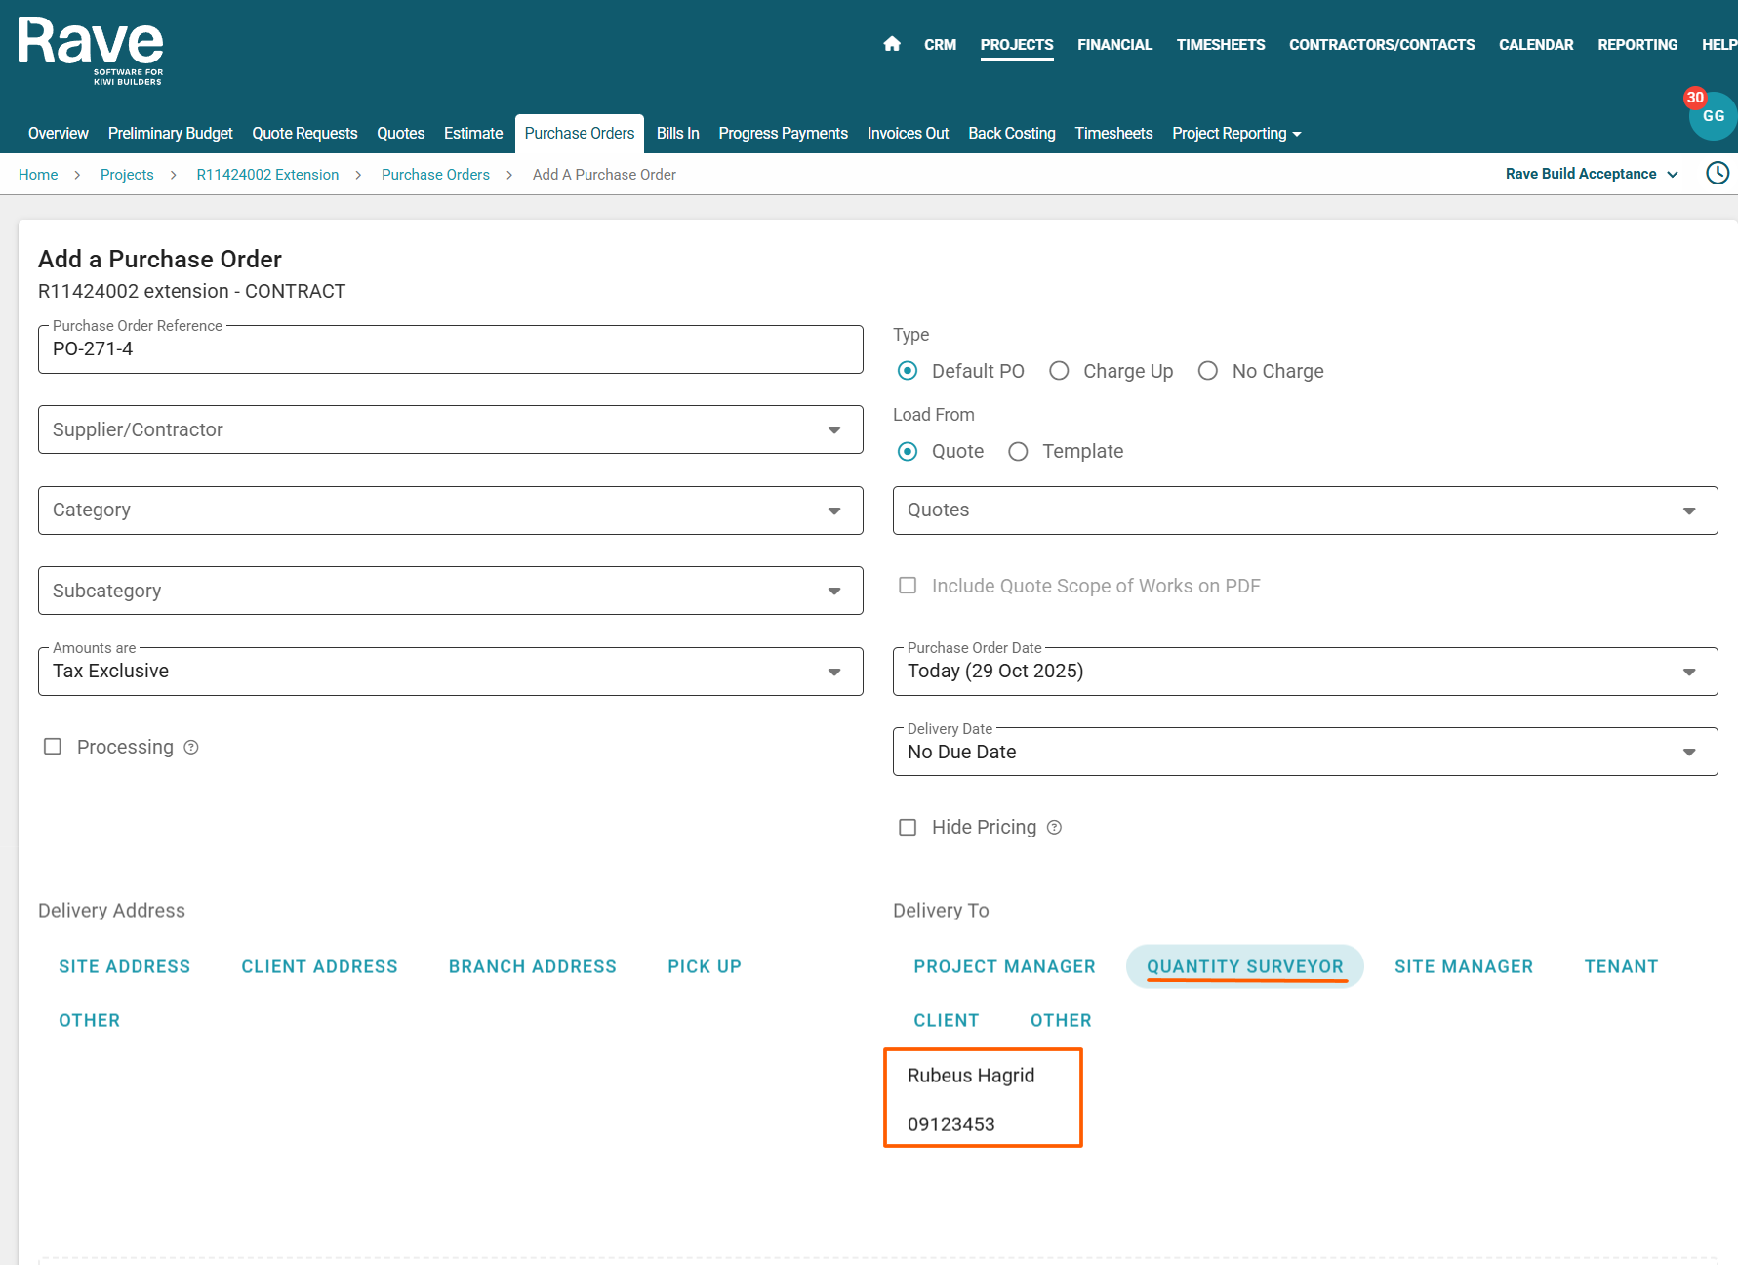1738x1265 pixels.
Task: Choose Other under Delivery To
Action: click(x=1062, y=1020)
